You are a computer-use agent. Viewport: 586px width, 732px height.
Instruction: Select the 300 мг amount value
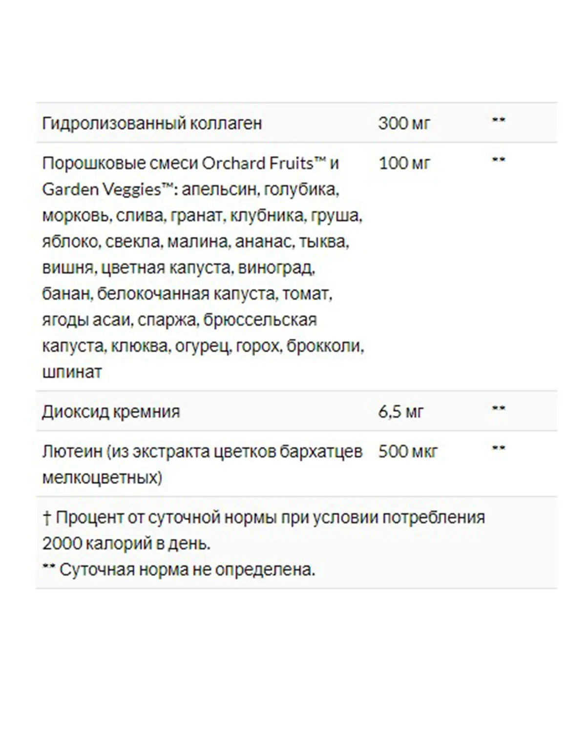pos(404,123)
